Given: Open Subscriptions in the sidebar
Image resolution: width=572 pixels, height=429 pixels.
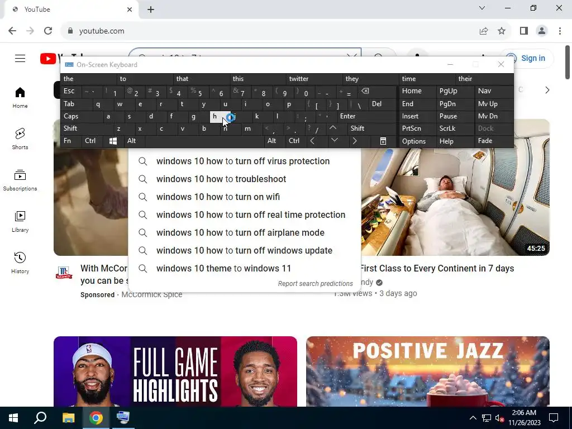Looking at the screenshot, I should point(20,180).
